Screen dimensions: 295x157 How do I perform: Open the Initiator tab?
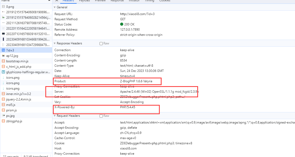coord(134,1)
